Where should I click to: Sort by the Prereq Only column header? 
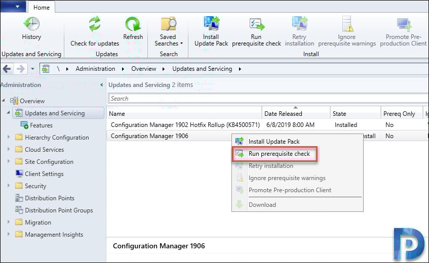pos(401,114)
